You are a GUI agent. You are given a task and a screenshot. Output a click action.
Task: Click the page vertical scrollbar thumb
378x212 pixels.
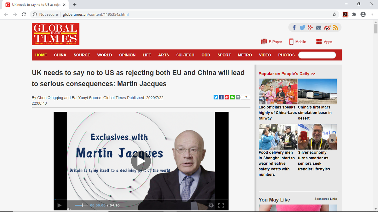click(x=375, y=29)
